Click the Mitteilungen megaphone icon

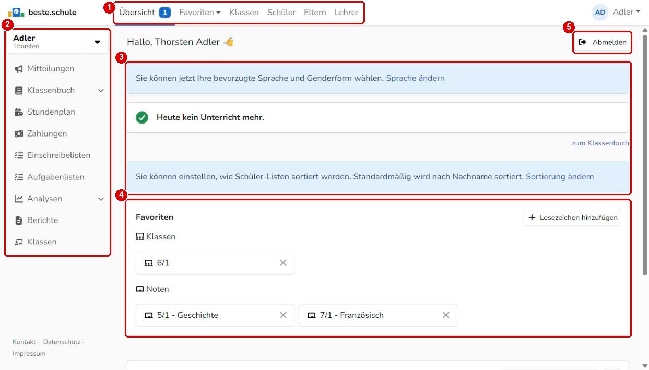point(18,69)
